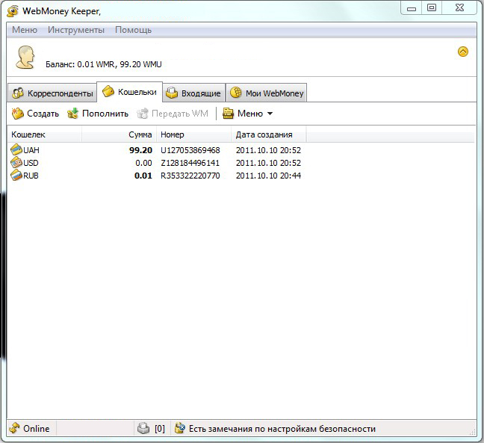Image resolution: width=484 pixels, height=443 pixels.
Task: Open the Меню menu in the menu bar
Action: pos(25,30)
